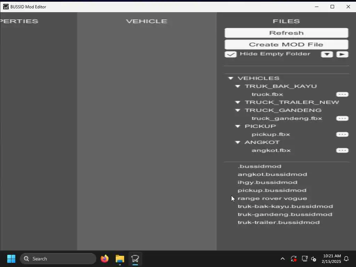Open truk-bak-kayu.bussidmod in the list

(x=285, y=207)
